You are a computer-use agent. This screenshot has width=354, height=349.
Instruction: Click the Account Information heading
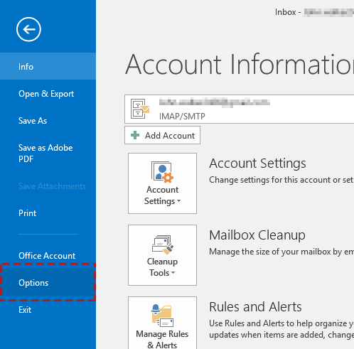[240, 65]
